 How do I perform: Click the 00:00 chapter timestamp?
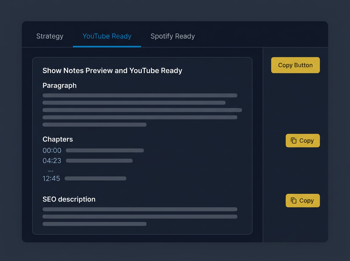click(52, 151)
